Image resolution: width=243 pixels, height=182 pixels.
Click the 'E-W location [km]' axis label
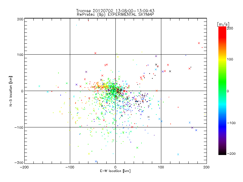pos(115,171)
